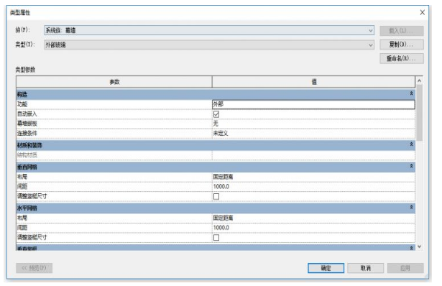
Task: Open the 族(F) dropdown showing 系统族: 幕墙
Action: 209,30
